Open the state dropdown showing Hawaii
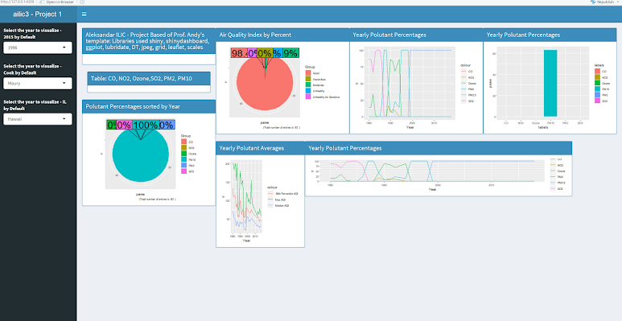Image resolution: width=622 pixels, height=321 pixels. point(38,119)
